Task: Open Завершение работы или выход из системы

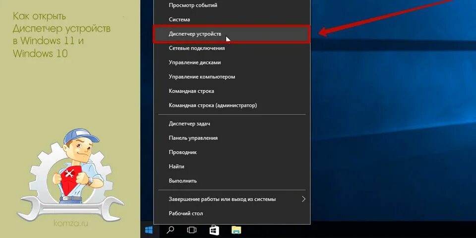Action: pyautogui.click(x=232, y=199)
